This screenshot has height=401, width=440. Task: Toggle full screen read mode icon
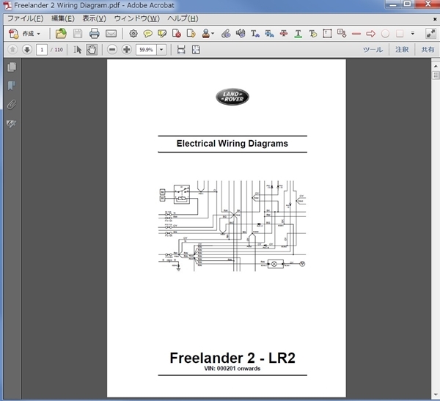click(x=430, y=34)
